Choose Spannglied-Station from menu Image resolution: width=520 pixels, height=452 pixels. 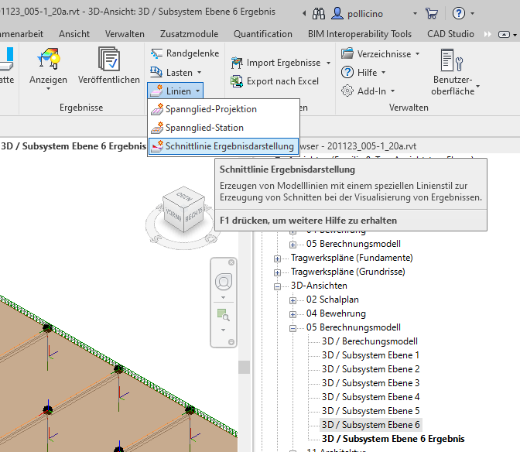point(204,127)
